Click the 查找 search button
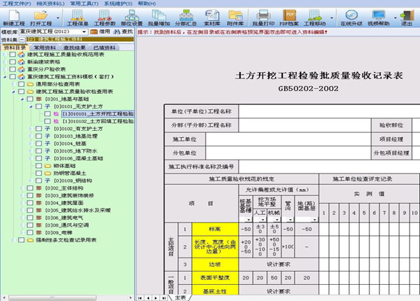 (123, 31)
